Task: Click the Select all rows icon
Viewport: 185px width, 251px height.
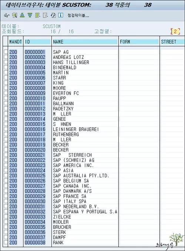Action: [x=37, y=16]
